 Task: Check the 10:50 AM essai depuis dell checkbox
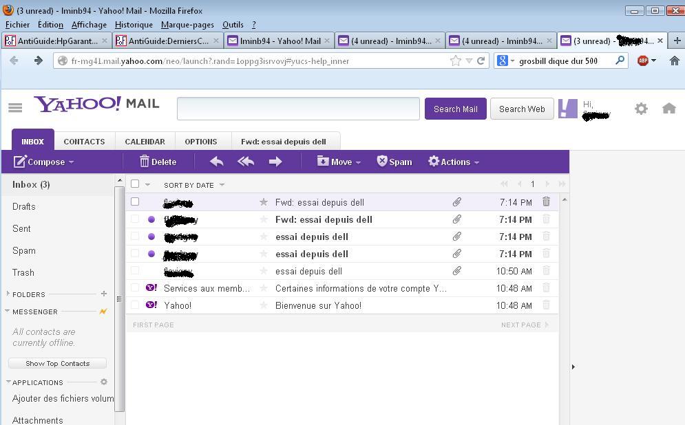pos(135,270)
